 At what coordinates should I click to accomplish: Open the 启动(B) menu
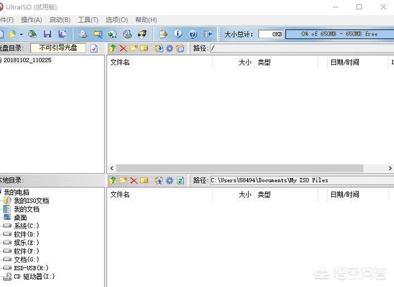coord(60,20)
